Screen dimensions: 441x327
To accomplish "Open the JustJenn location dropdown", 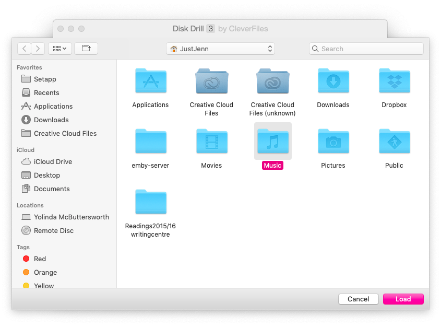I will pyautogui.click(x=220, y=48).
